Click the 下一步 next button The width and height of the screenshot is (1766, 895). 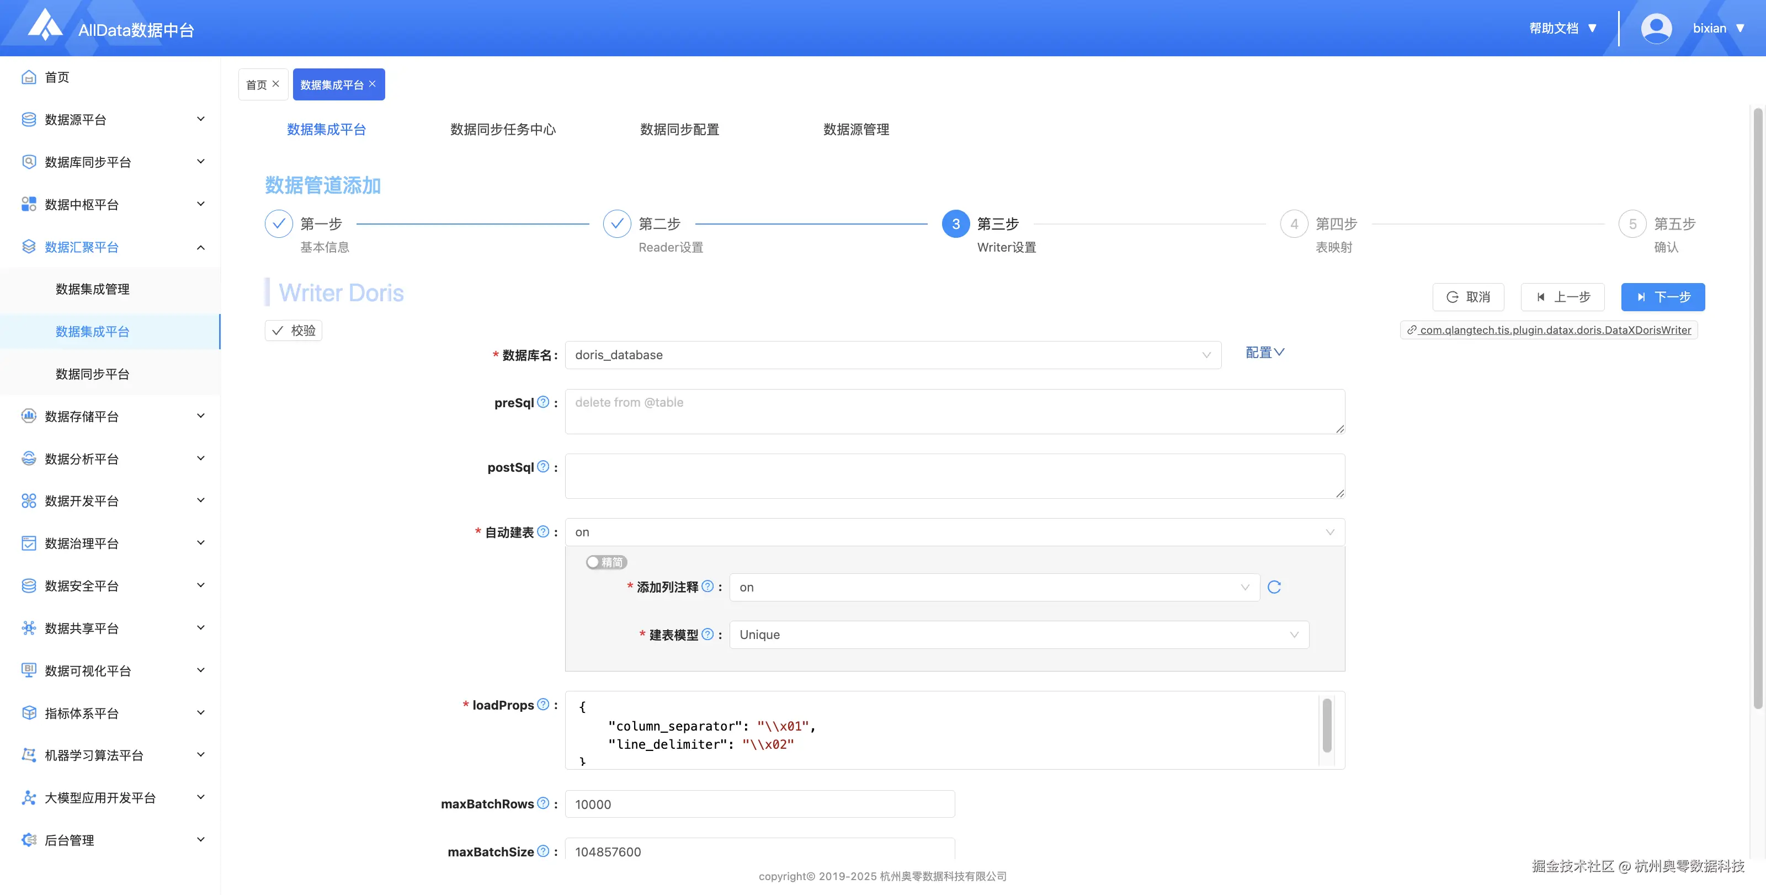click(1662, 297)
